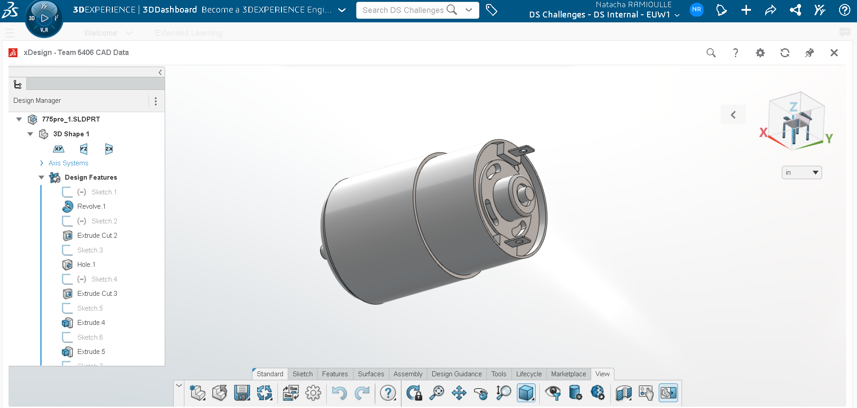Open the Save icon in the View toolbar
This screenshot has height=408, width=857.
(242, 393)
